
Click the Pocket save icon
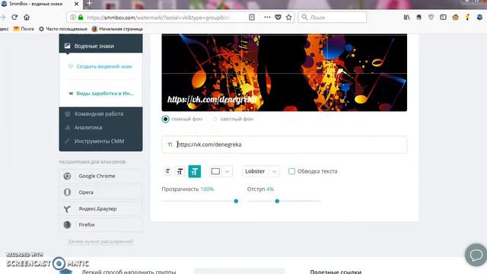point(279,18)
